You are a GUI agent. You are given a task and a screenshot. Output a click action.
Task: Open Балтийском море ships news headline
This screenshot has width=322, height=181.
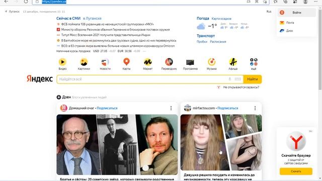click(x=119, y=40)
